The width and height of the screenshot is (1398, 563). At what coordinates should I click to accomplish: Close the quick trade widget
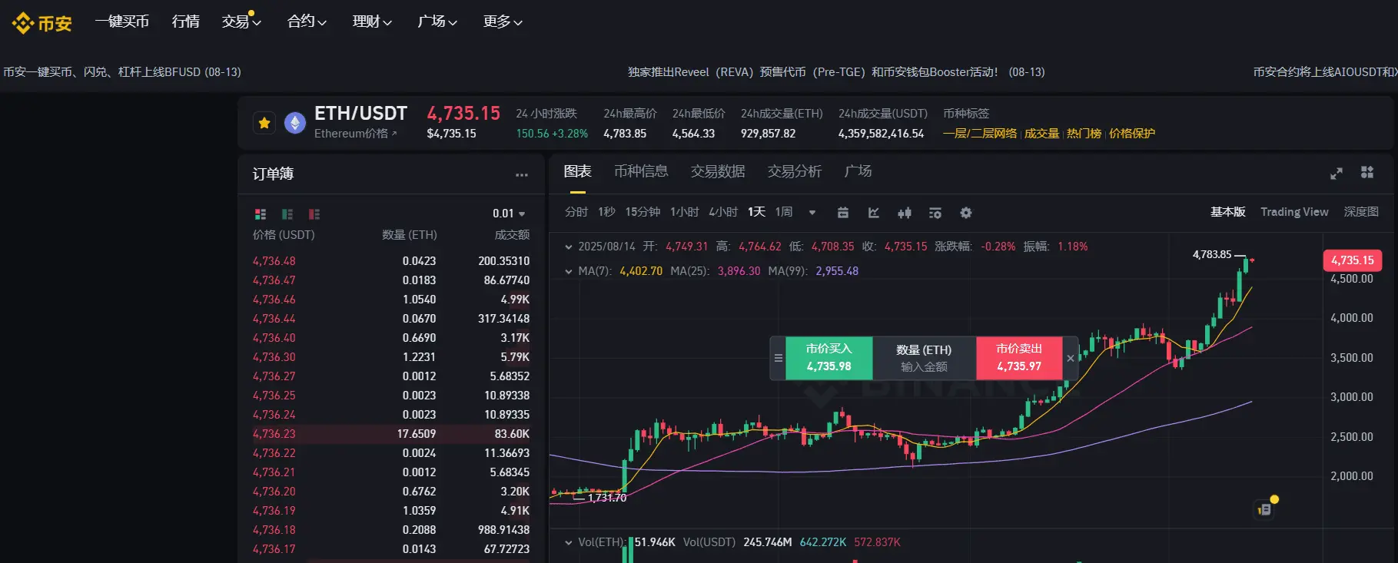(x=1071, y=358)
